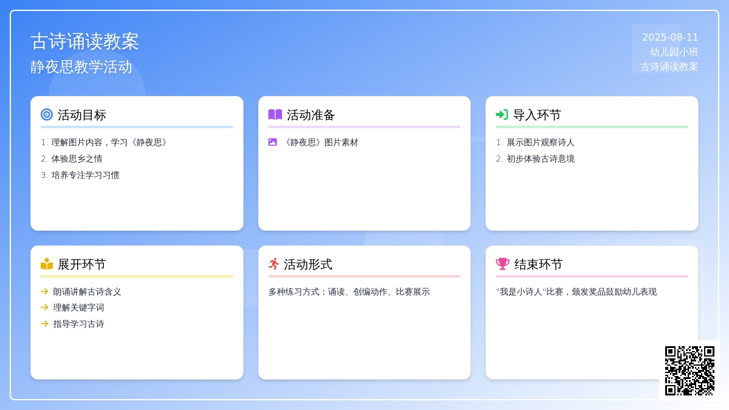729x410 pixels.
Task: Click the subtitle 静夜思教学活动
Action: [x=81, y=67]
